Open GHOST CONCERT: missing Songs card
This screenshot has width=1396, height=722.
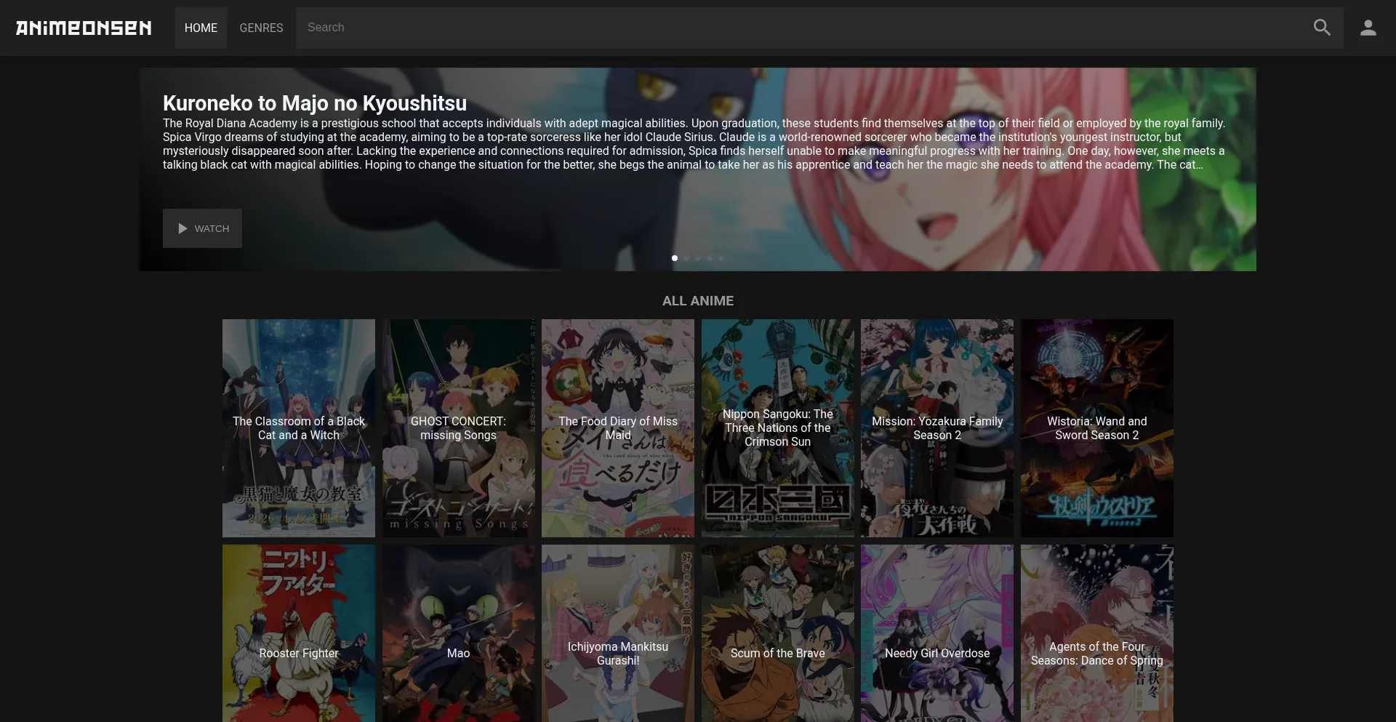pos(458,428)
